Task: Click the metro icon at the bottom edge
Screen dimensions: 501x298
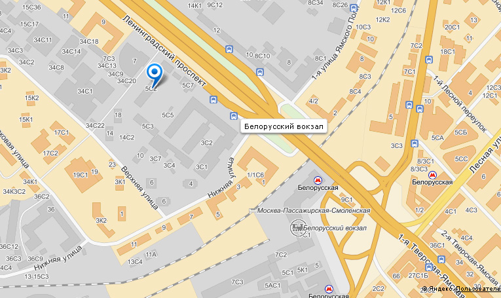Action: click(x=329, y=289)
